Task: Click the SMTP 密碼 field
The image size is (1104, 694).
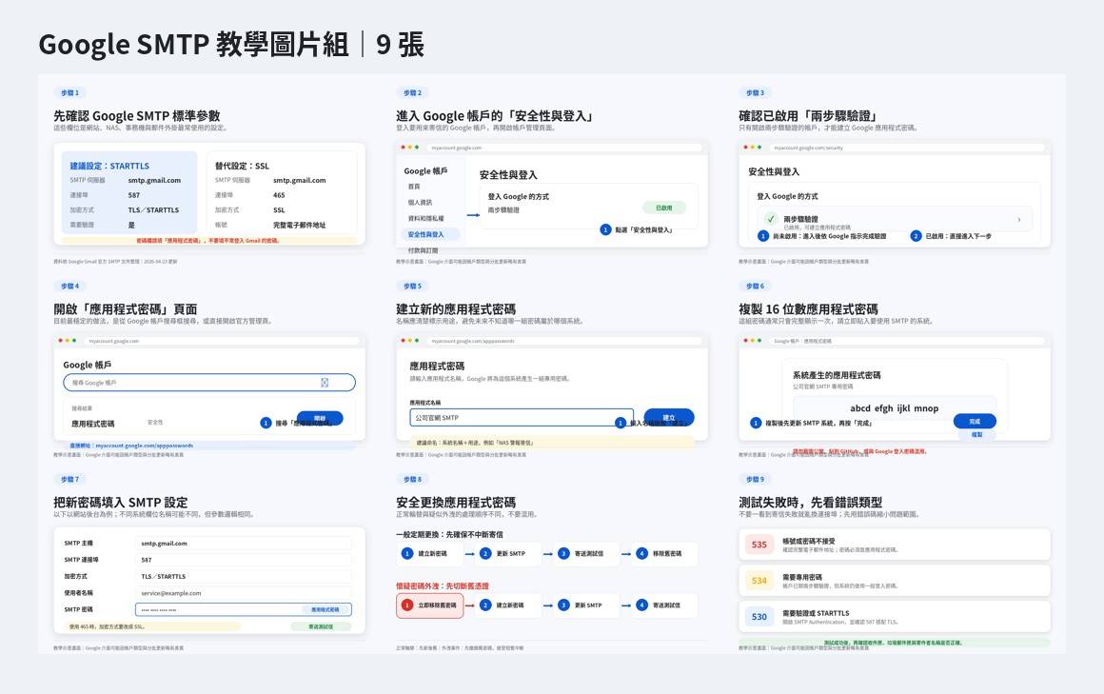Action: pos(243,609)
